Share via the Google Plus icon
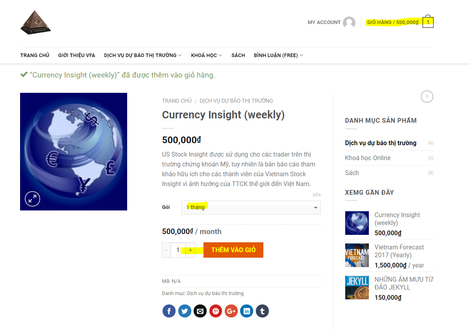The height and width of the screenshot is (332, 470). (231, 311)
